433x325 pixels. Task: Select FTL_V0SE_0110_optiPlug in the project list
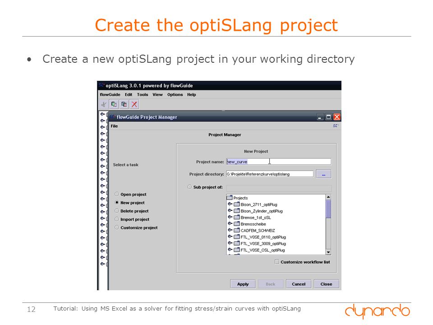[x=263, y=237]
